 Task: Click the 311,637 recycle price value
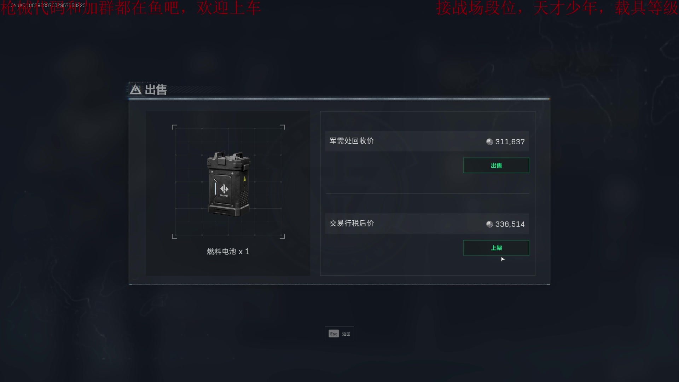point(510,142)
